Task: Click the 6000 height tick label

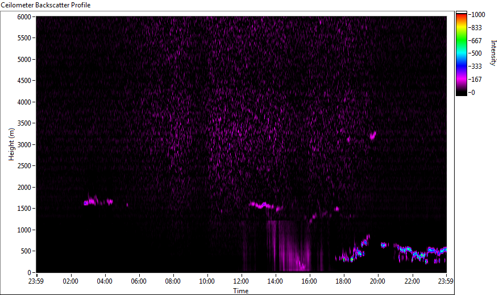Action: pyautogui.click(x=24, y=17)
